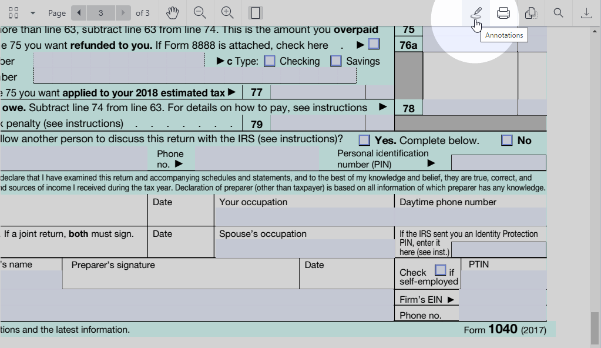
Task: Click the Zoom in icon
Action: pos(227,13)
